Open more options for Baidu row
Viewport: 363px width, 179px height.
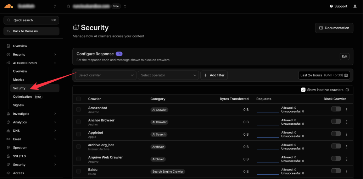click(347, 171)
